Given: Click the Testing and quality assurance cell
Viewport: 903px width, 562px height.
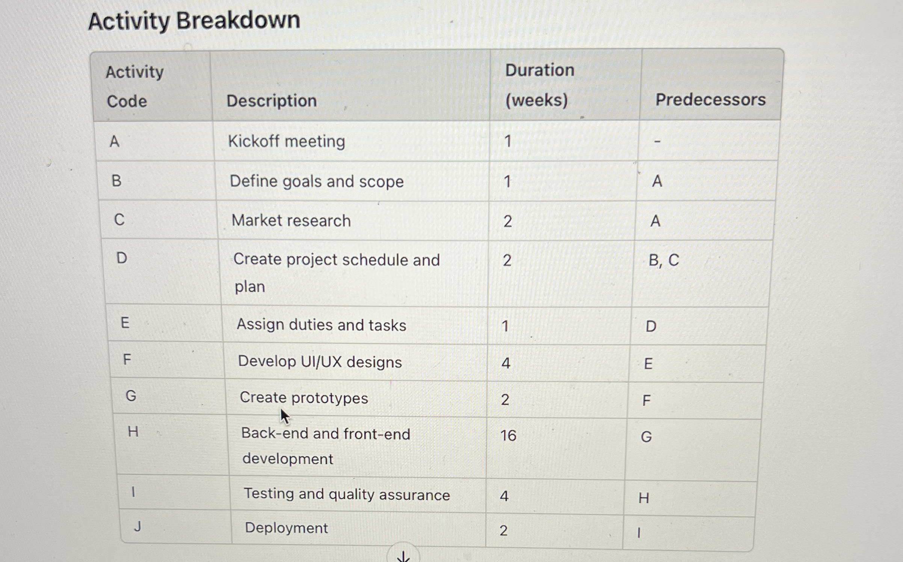Looking at the screenshot, I should pyautogui.click(x=358, y=494).
